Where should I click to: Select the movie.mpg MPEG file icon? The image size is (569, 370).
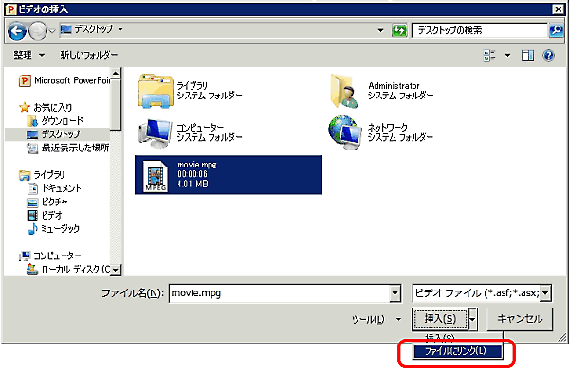[156, 176]
